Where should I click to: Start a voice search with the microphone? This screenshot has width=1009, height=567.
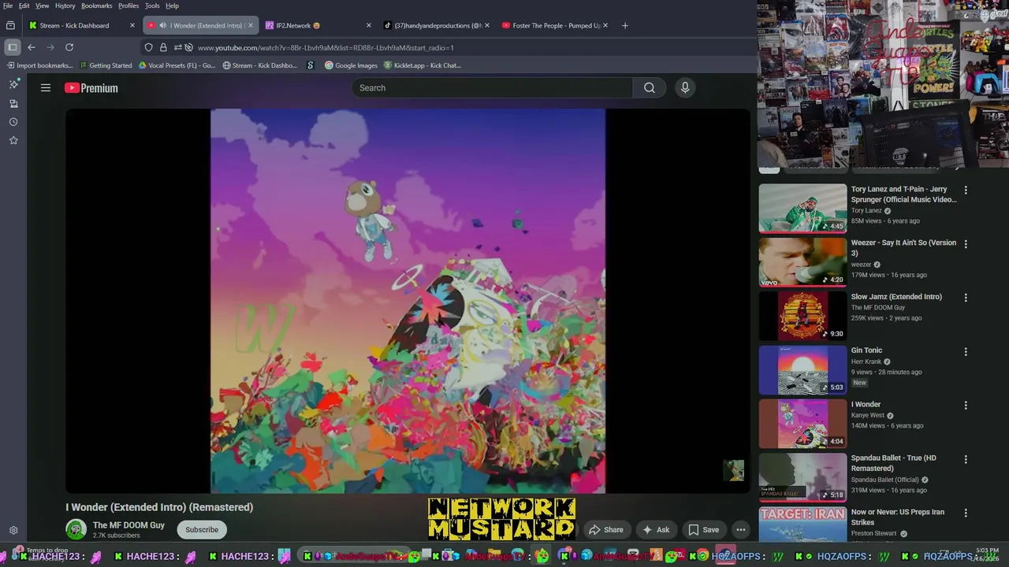[685, 88]
